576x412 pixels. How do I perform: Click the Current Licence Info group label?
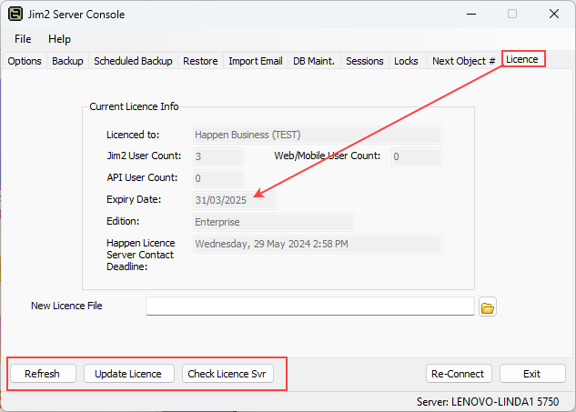pos(134,106)
